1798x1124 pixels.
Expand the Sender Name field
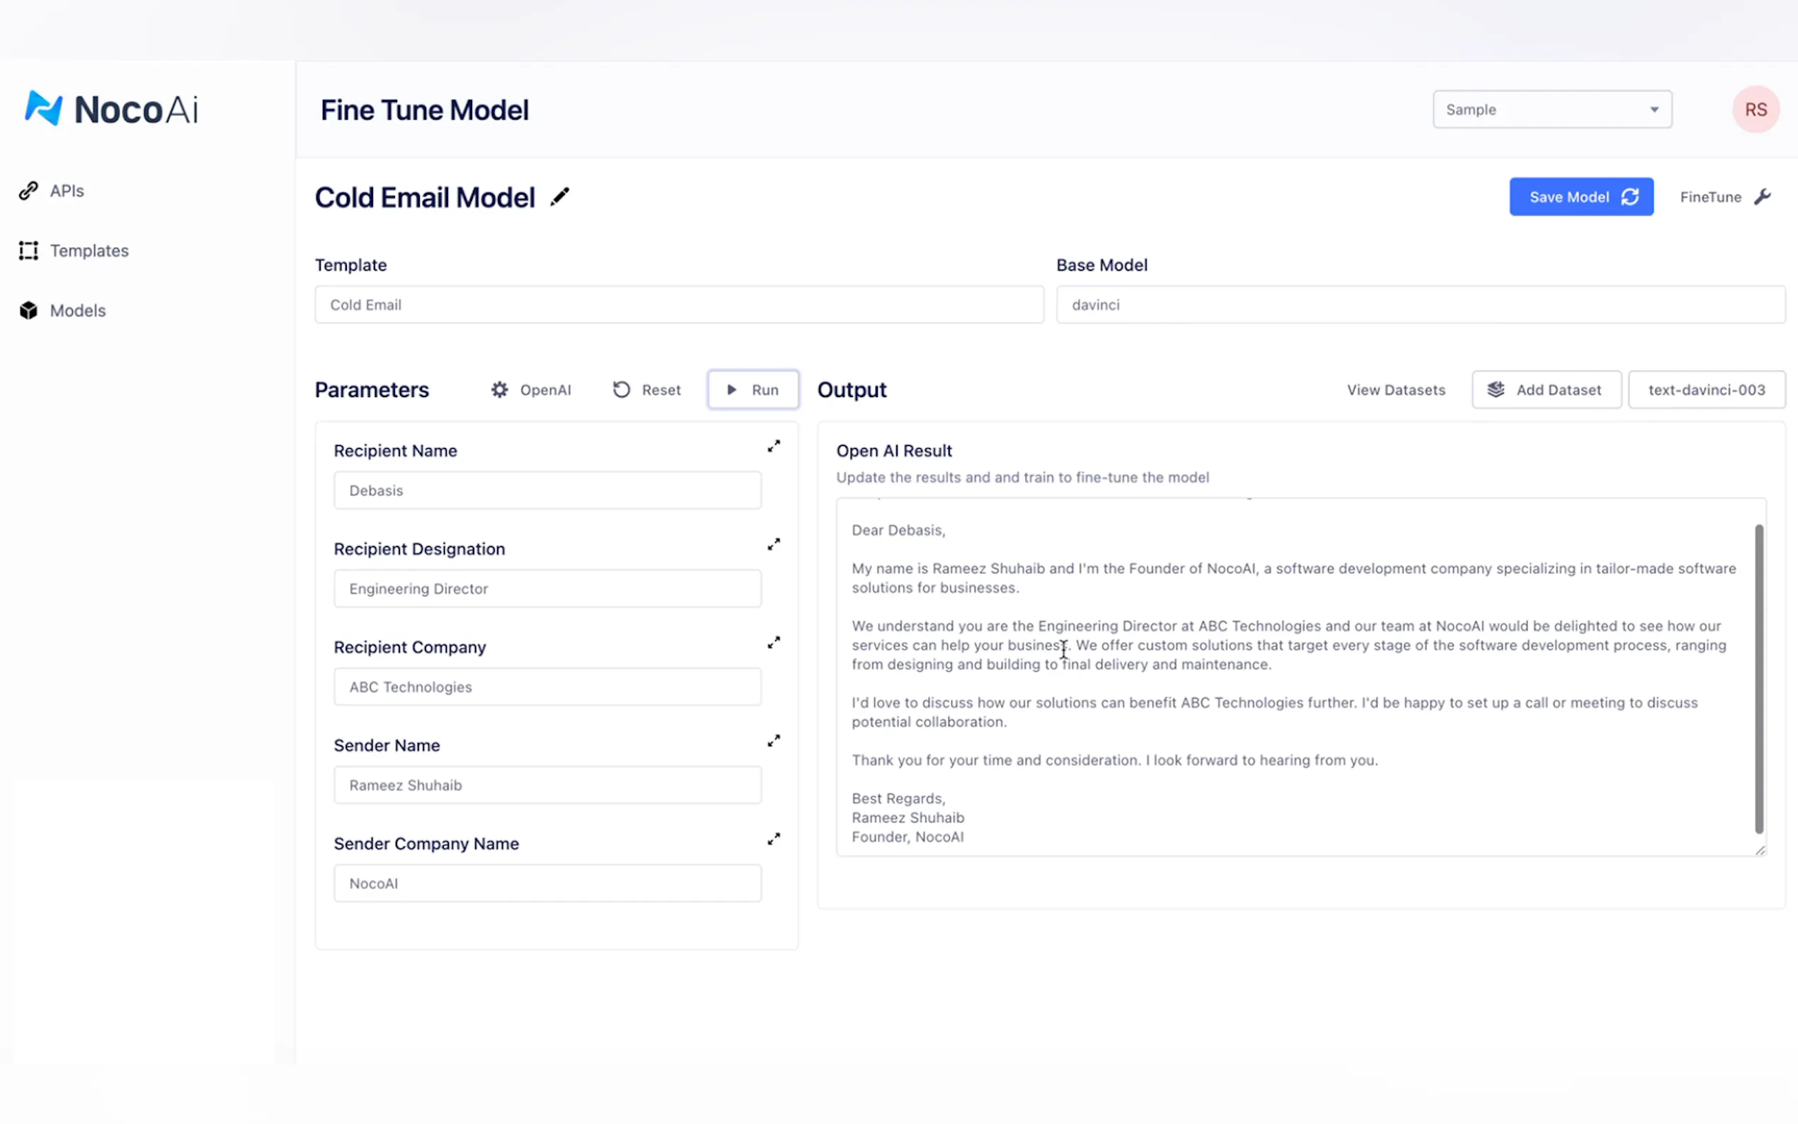(x=774, y=740)
